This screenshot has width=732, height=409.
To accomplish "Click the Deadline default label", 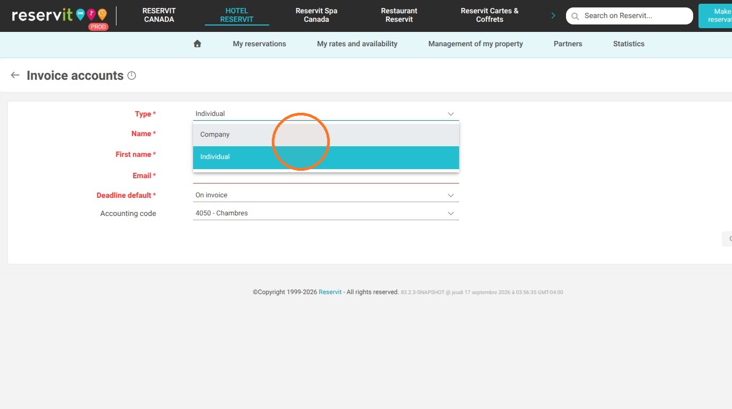I will (126, 195).
